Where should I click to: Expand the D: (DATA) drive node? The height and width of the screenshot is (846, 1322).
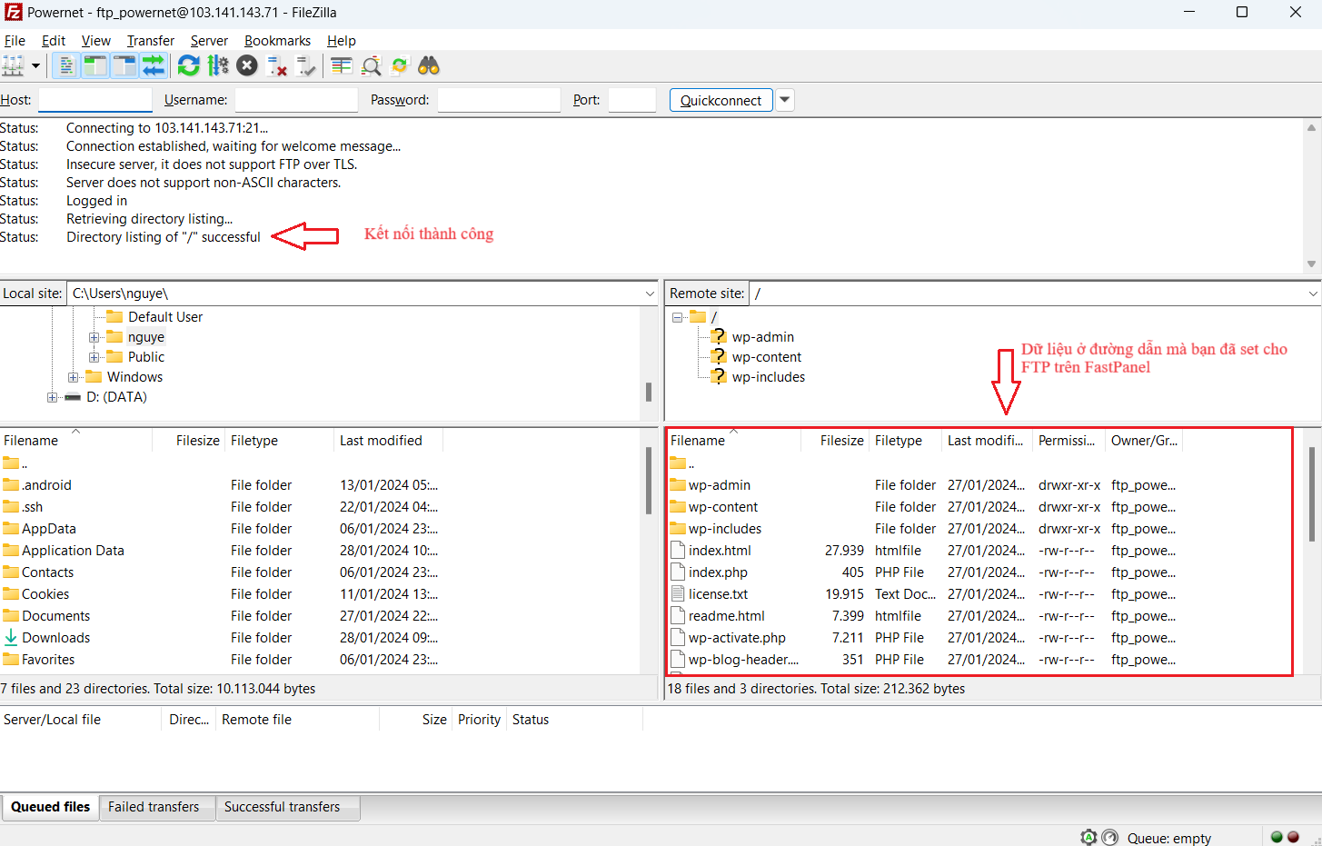pos(53,397)
